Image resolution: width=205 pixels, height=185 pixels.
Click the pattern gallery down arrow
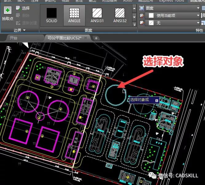(x=134, y=17)
